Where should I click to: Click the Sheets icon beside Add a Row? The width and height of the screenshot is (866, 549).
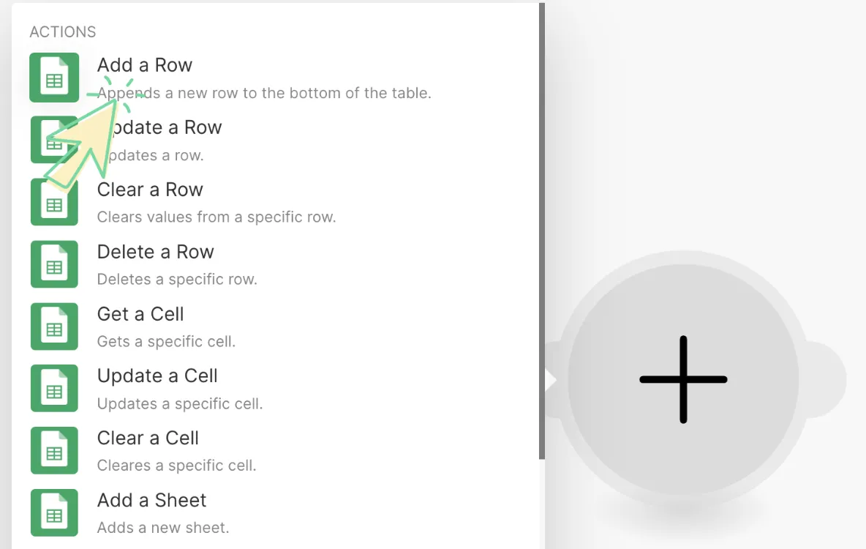(54, 77)
